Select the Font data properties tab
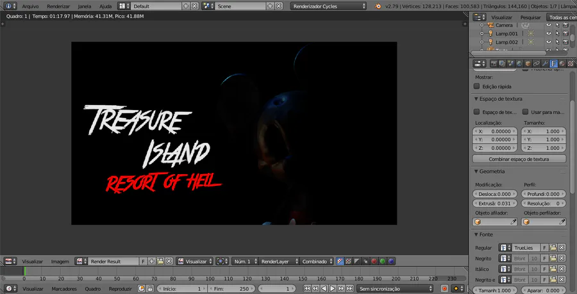The height and width of the screenshot is (294, 577). click(x=553, y=63)
